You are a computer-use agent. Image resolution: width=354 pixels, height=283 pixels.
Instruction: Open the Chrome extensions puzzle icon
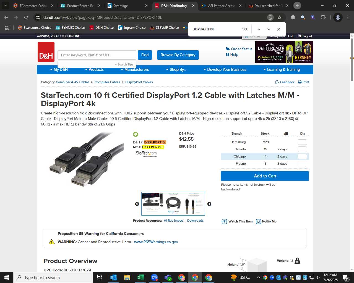click(x=323, y=17)
